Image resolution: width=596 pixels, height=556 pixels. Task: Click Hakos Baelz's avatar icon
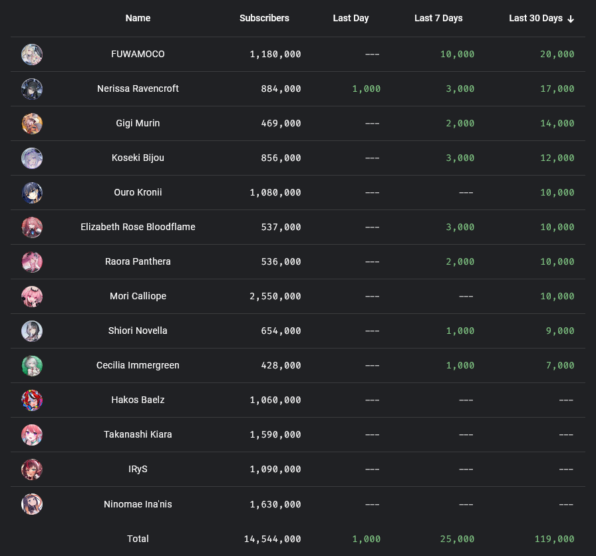(x=32, y=400)
